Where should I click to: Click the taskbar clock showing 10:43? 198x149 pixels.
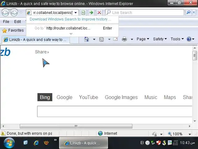(187, 143)
